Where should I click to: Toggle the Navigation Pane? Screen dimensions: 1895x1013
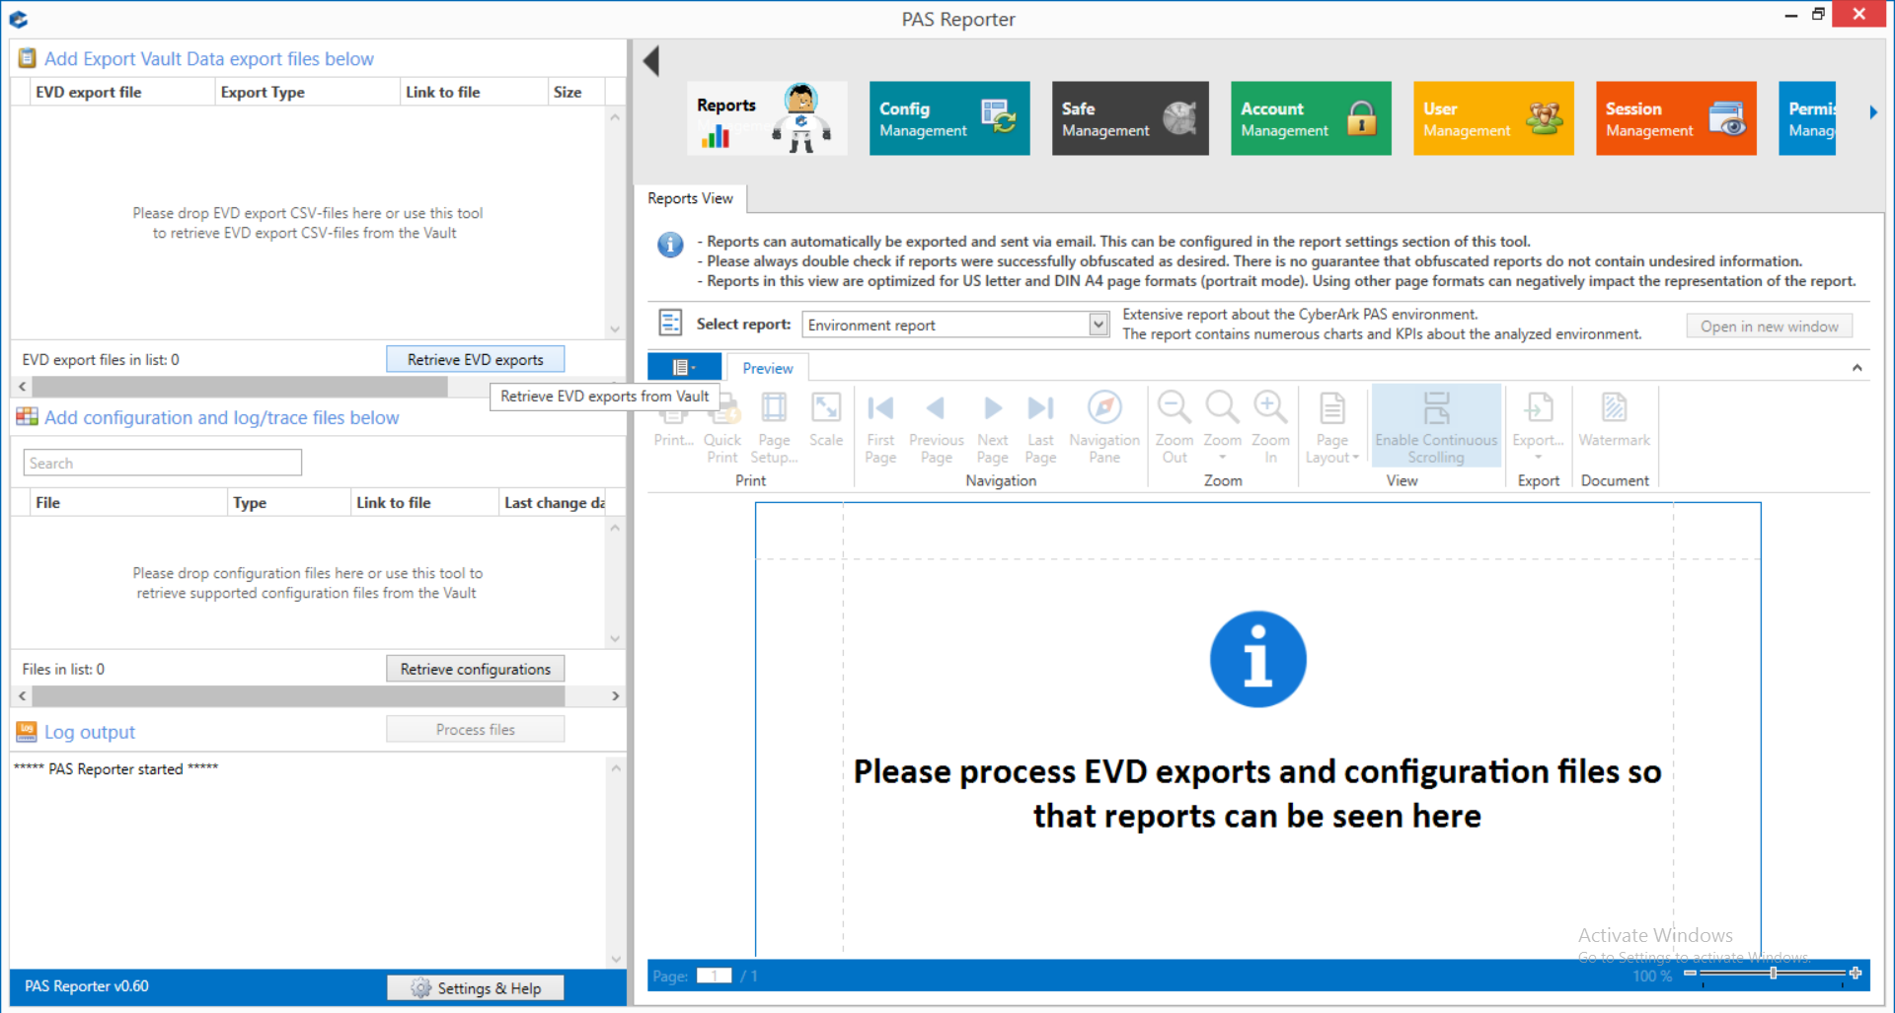point(1104,428)
